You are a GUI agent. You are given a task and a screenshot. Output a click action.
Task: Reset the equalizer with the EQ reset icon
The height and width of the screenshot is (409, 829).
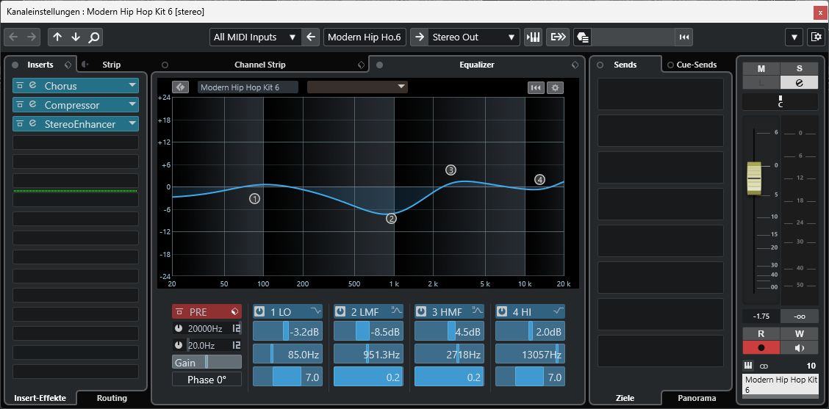click(536, 87)
